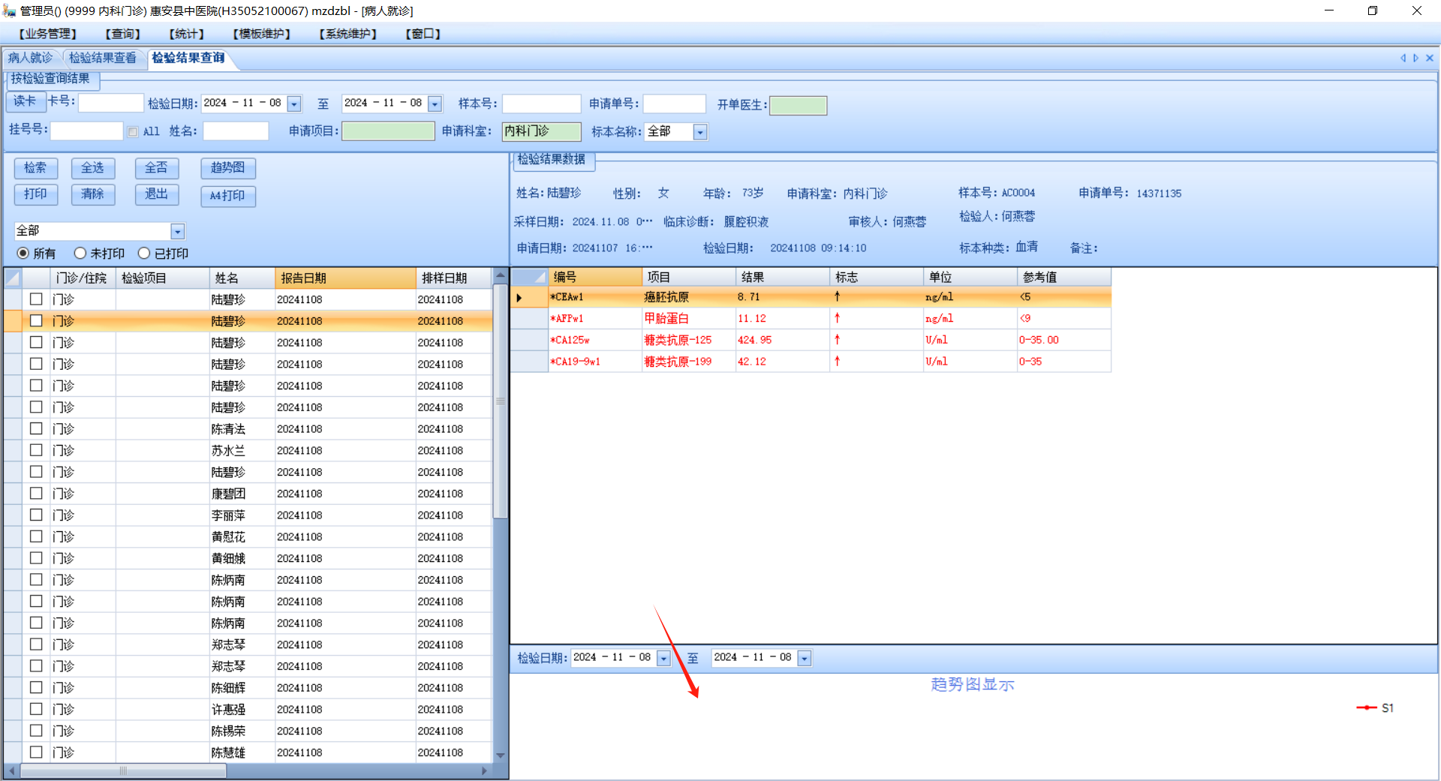Tick the checkbox for patient 陈清法
The image size is (1441, 781).
36,428
